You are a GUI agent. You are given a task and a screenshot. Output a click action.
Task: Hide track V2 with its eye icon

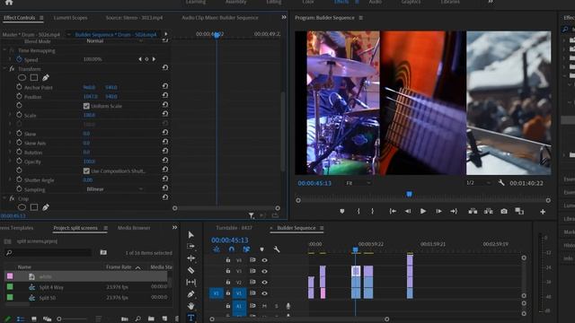coord(264,283)
